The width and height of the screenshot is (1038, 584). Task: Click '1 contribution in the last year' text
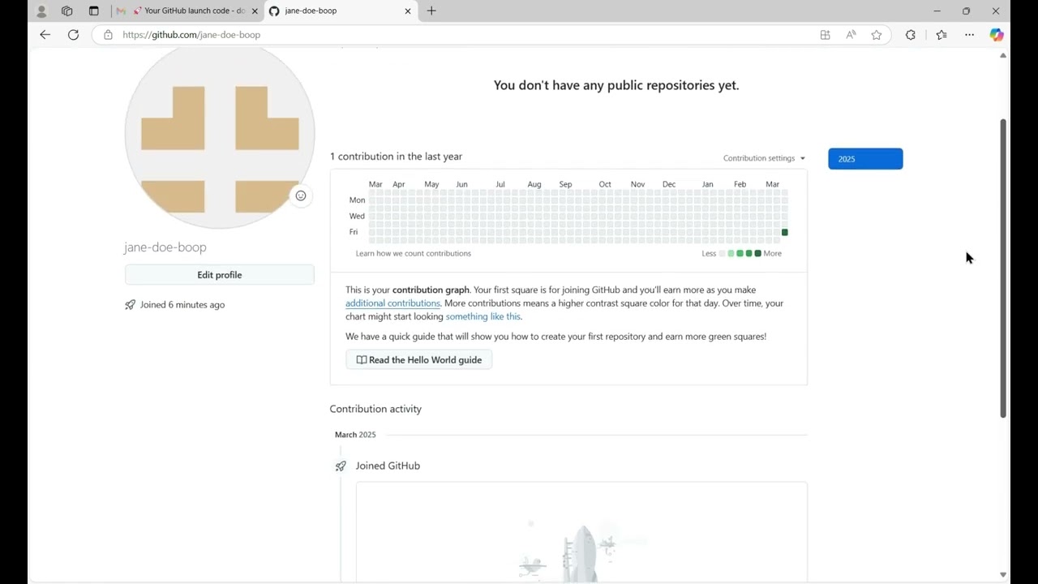tap(396, 157)
